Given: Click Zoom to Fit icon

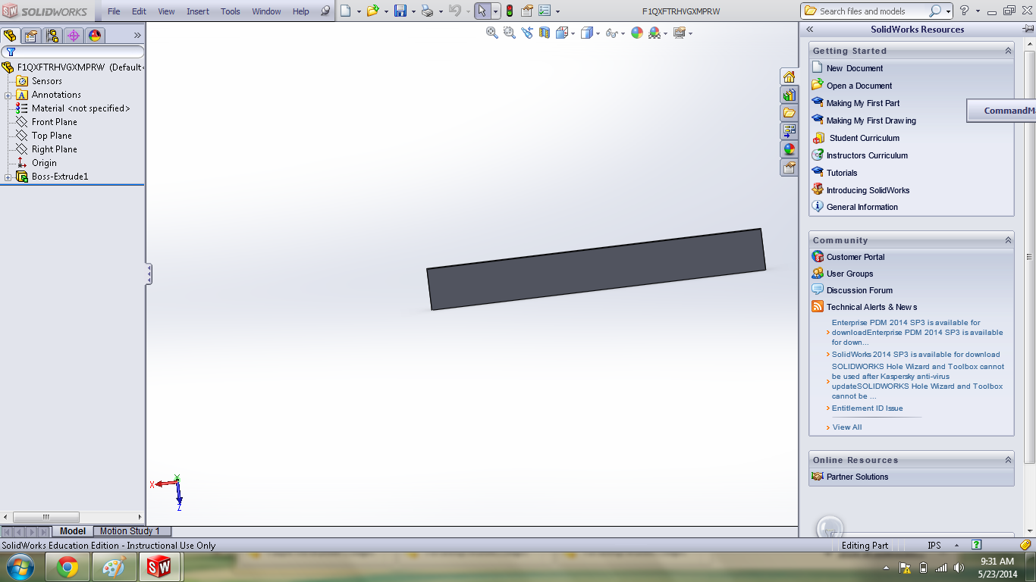Looking at the screenshot, I should (x=492, y=33).
